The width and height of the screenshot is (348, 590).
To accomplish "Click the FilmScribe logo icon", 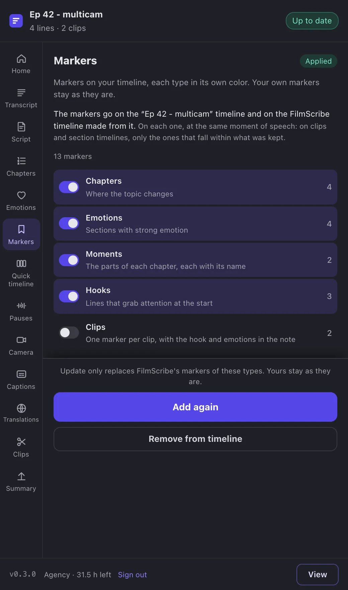I will [16, 21].
